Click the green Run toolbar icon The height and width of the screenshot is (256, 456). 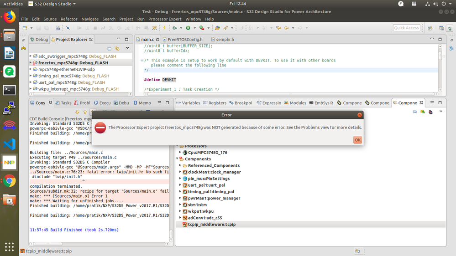pyautogui.click(x=188, y=28)
